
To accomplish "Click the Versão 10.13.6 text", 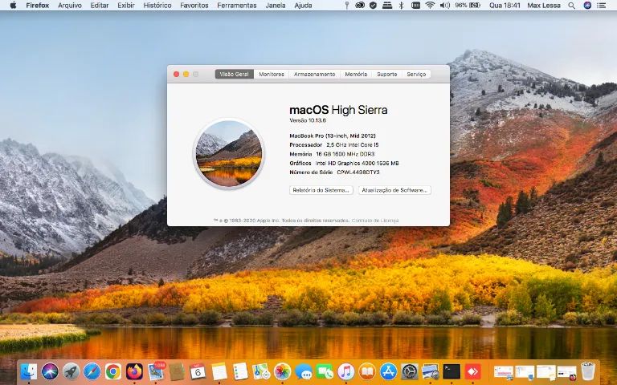I will (x=308, y=120).
